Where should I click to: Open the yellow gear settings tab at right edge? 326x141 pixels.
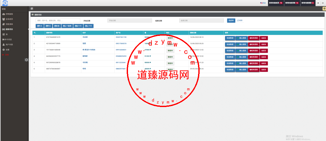point(324,9)
